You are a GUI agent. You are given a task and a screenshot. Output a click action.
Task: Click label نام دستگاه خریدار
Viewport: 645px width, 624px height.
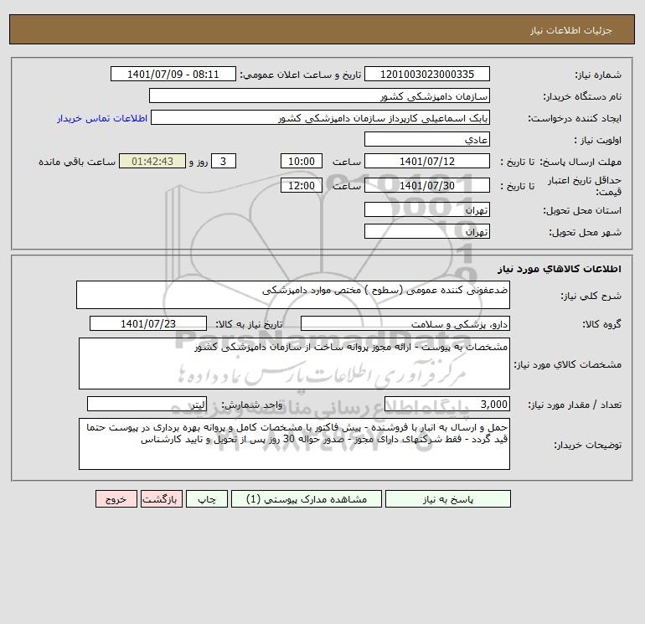(582, 96)
